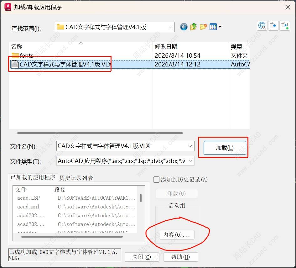This screenshot has height=268, width=296.
Task: Expand the 文件名 dropdown arrow
Action: (190, 146)
